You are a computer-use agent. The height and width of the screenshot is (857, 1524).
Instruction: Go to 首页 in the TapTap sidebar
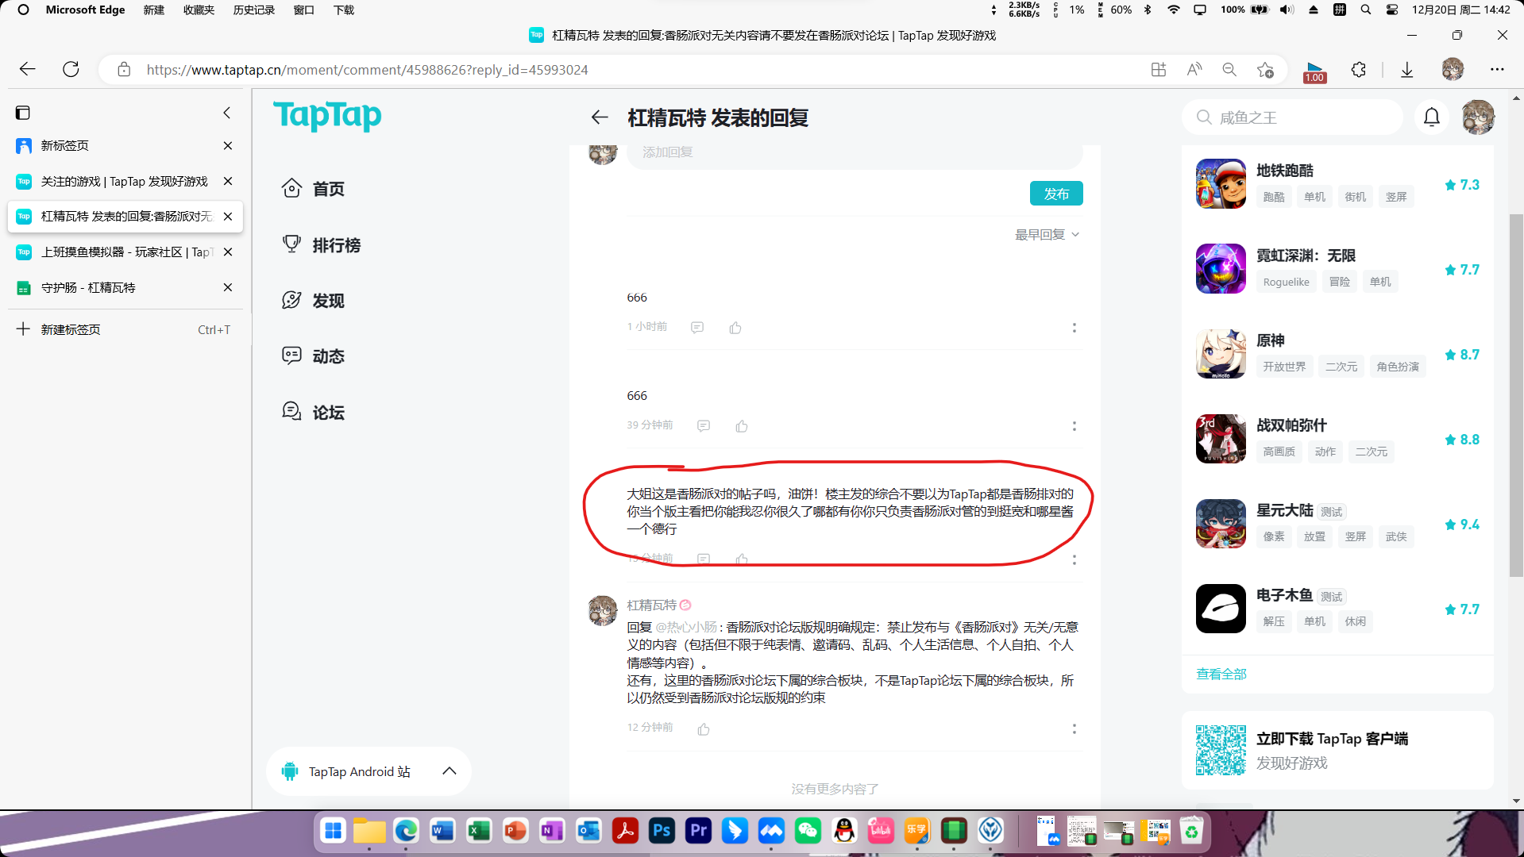tap(313, 189)
